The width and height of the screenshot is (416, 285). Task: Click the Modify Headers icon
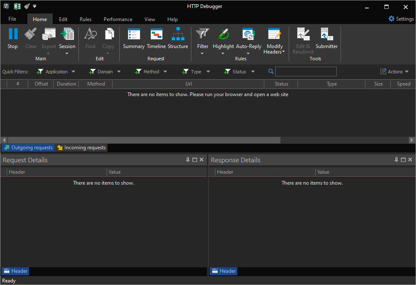pyautogui.click(x=274, y=34)
